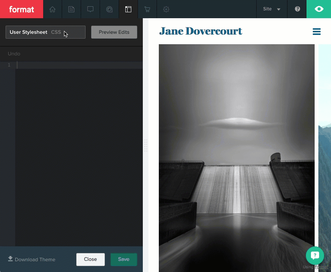Viewport: 331px width, 272px height.
Task: Open the Store shopping cart icon
Action: click(x=147, y=9)
